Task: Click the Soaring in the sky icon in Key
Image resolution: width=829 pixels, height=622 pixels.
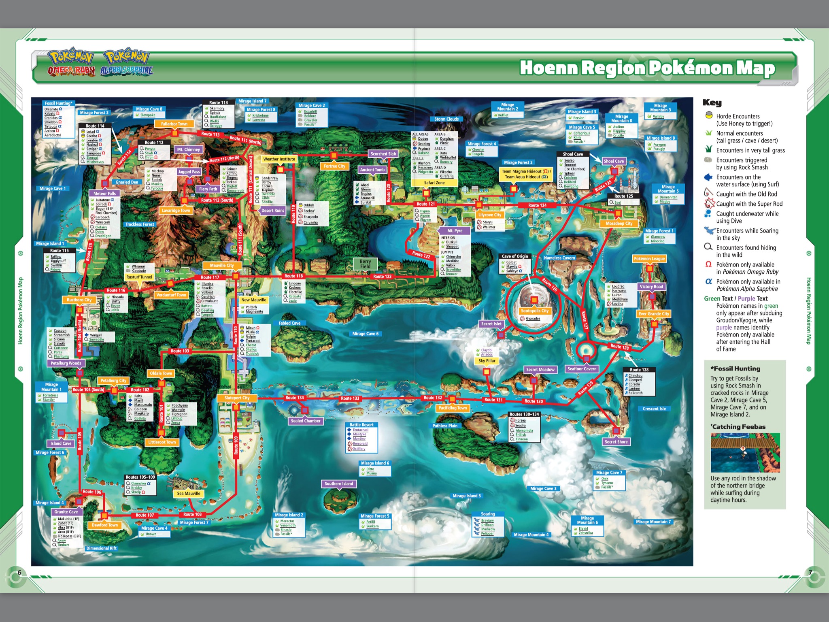Action: click(710, 230)
